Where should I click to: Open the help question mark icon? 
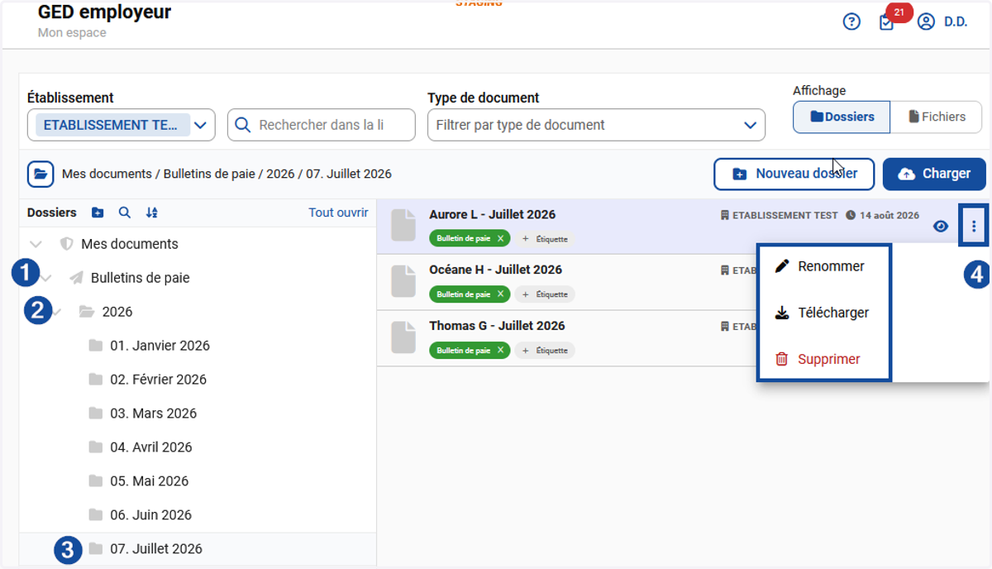(851, 22)
